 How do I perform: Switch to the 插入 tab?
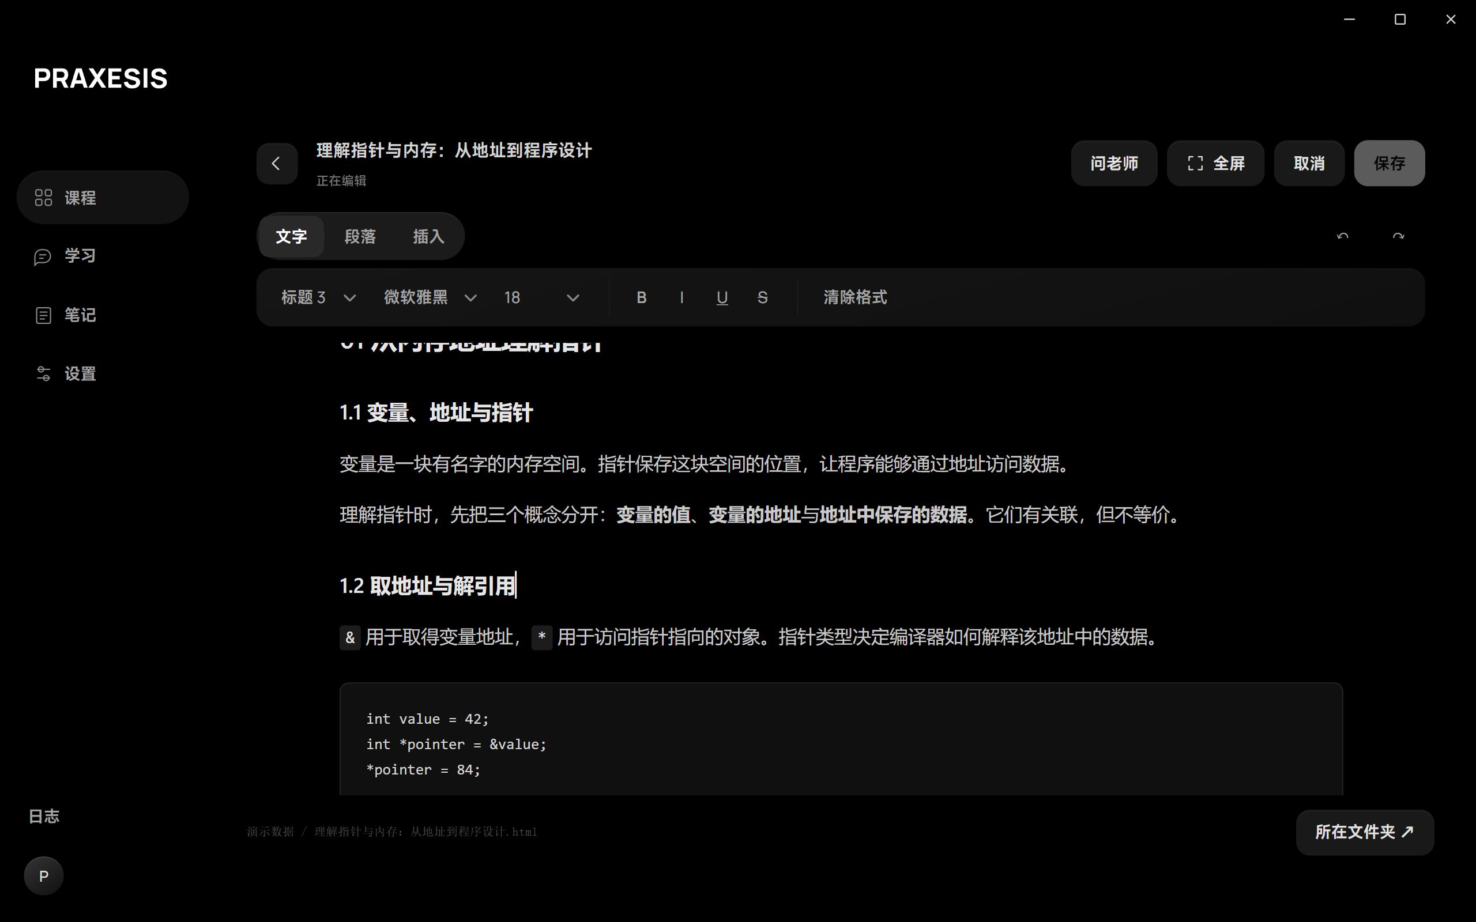pyautogui.click(x=429, y=237)
